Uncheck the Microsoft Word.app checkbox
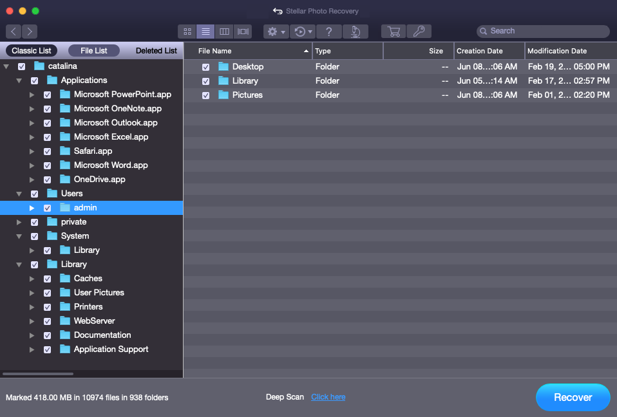The image size is (617, 417). [x=47, y=165]
